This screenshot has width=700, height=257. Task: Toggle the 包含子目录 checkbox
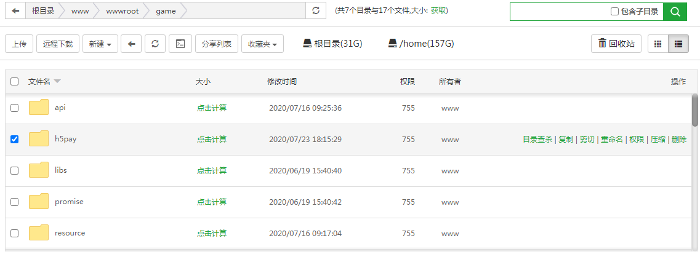[614, 12]
